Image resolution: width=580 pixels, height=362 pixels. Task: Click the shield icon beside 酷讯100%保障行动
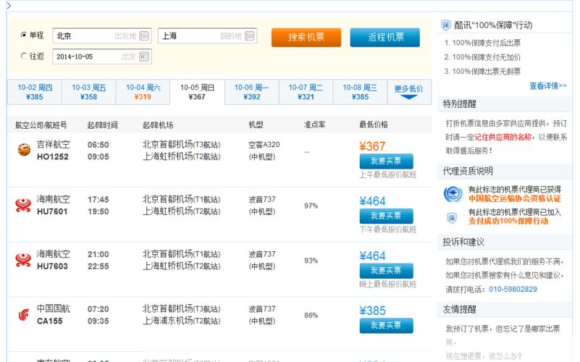click(x=446, y=25)
